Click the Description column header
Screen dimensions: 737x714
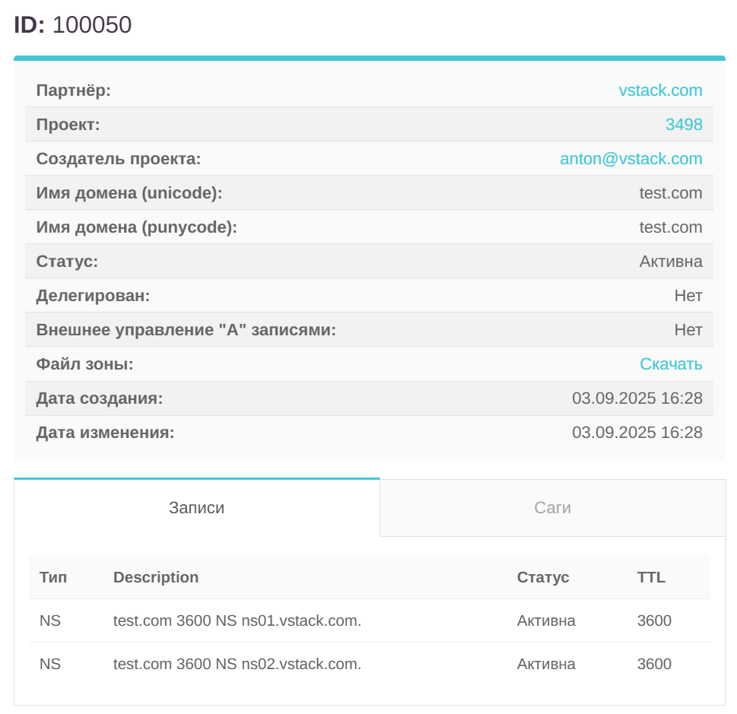coord(156,577)
